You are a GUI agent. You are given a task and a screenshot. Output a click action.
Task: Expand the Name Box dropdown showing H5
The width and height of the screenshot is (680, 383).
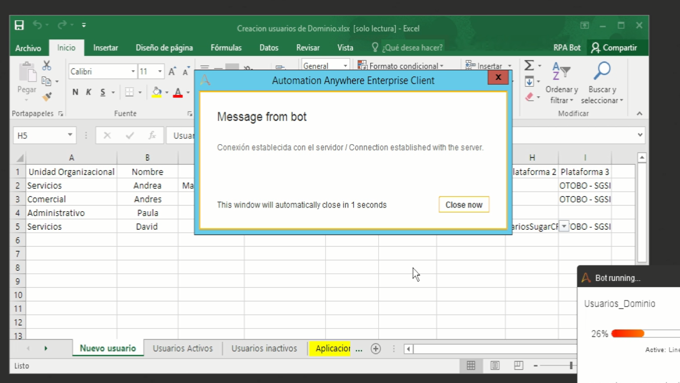(70, 136)
